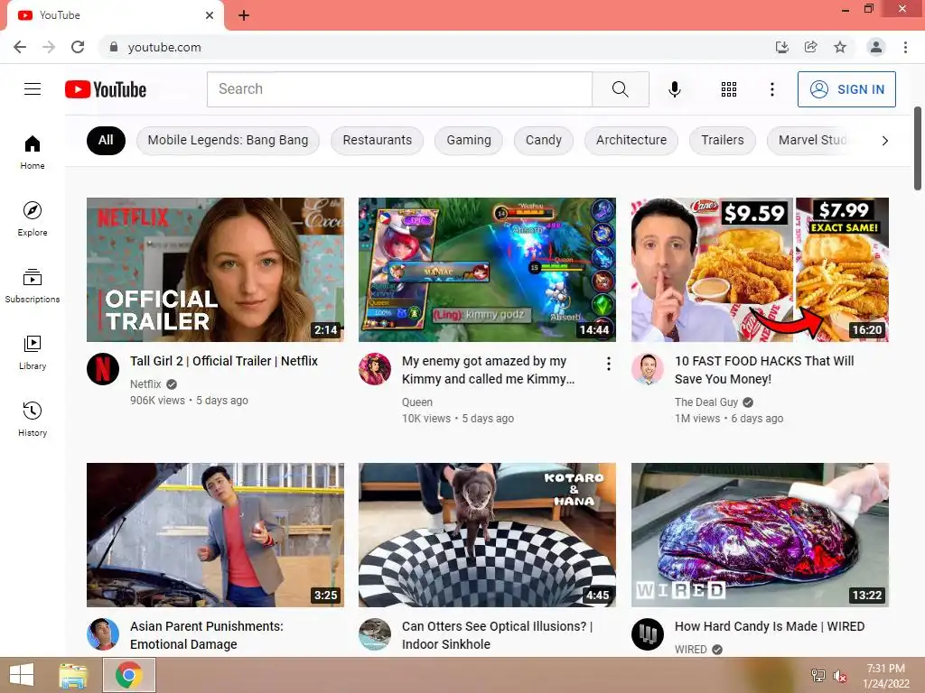Click the search magnifier button

click(x=620, y=89)
